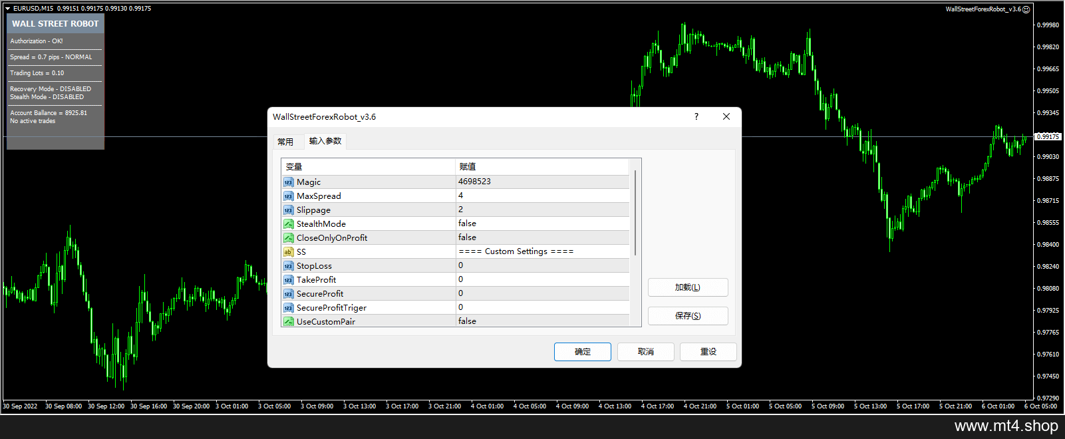Click the 加载(L) button
The width and height of the screenshot is (1065, 439).
(688, 287)
